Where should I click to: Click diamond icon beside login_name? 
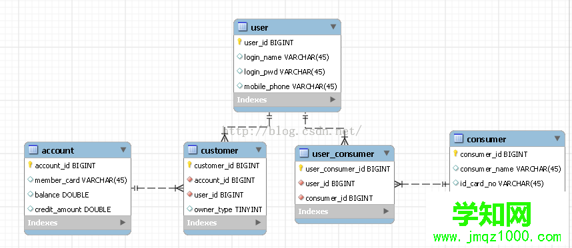click(240, 57)
